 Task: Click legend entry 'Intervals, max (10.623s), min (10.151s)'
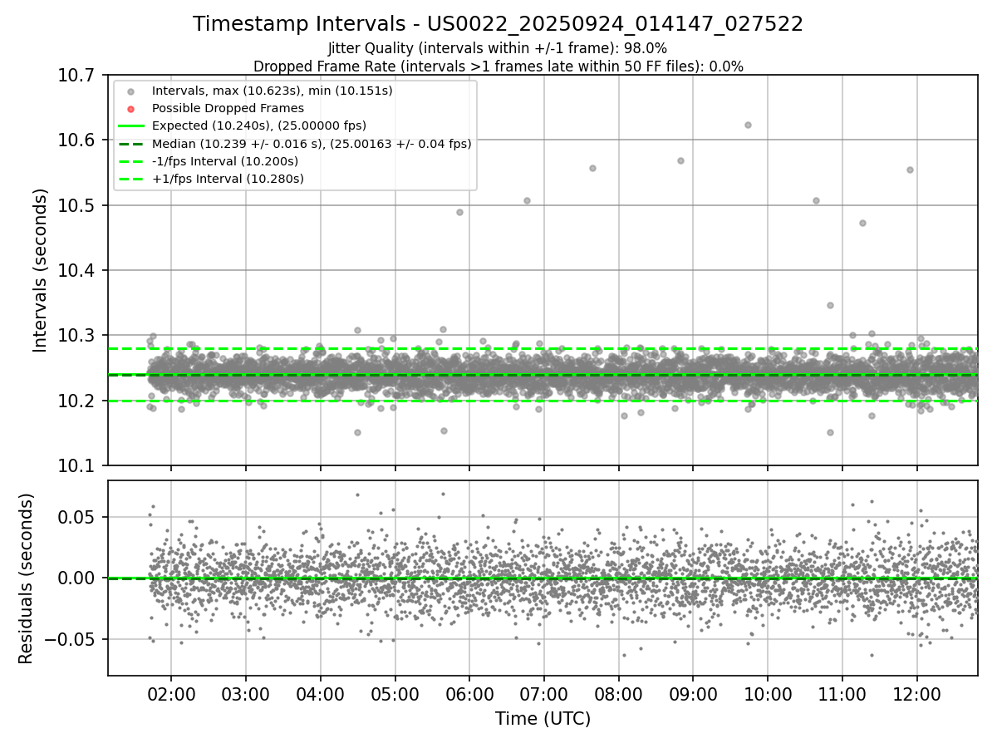tap(273, 91)
